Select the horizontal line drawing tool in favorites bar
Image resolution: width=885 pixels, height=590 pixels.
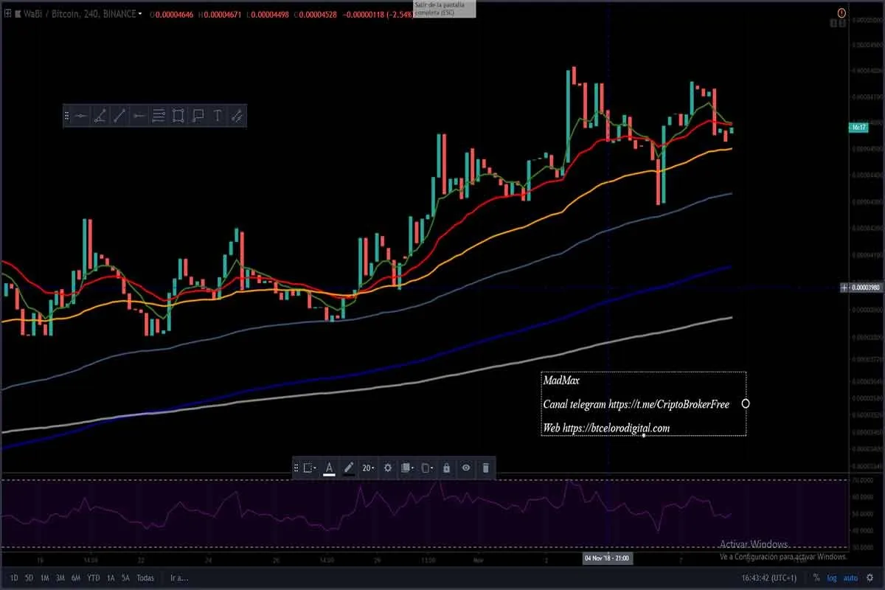81,116
